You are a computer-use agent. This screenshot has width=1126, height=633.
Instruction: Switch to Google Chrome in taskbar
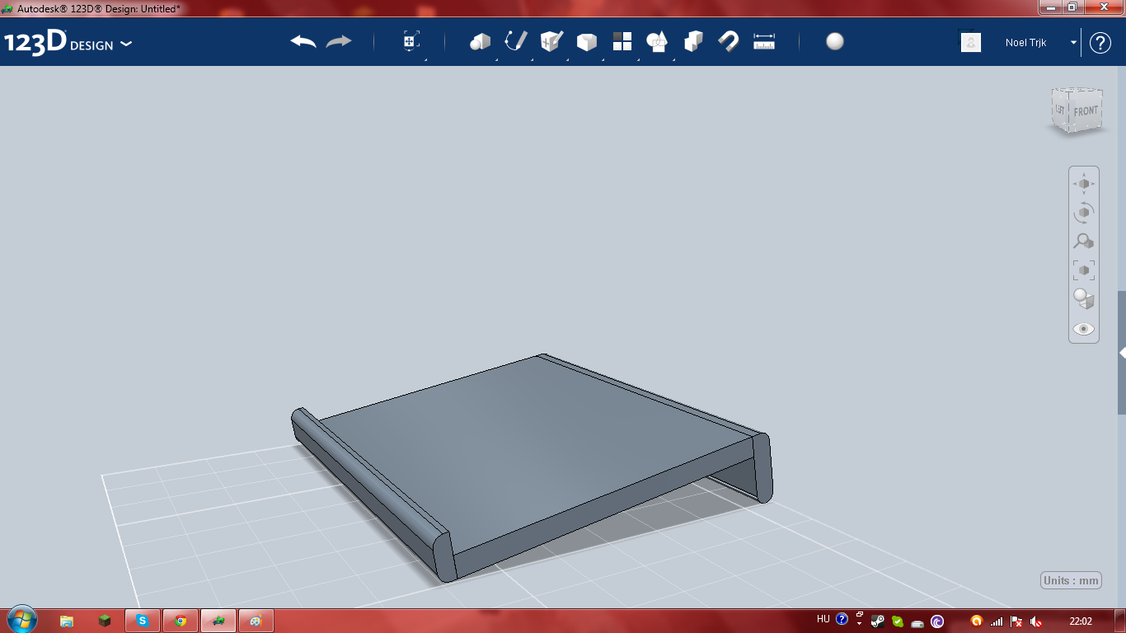click(181, 621)
